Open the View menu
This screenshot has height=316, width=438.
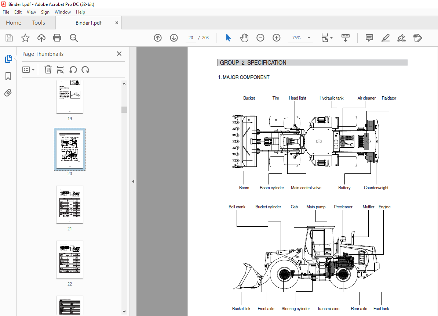[31, 12]
